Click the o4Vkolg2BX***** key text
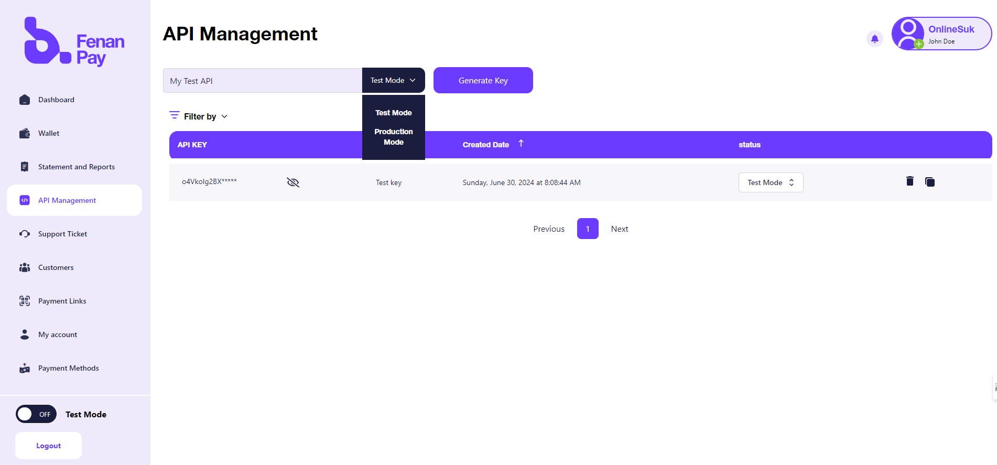Viewport: 997px width, 465px height. click(209, 181)
